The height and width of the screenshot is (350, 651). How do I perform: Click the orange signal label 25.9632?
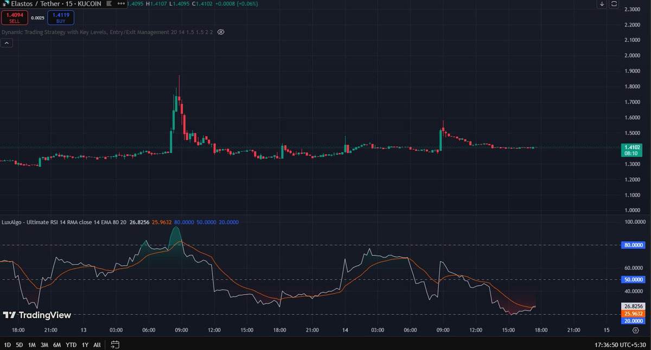point(633,313)
